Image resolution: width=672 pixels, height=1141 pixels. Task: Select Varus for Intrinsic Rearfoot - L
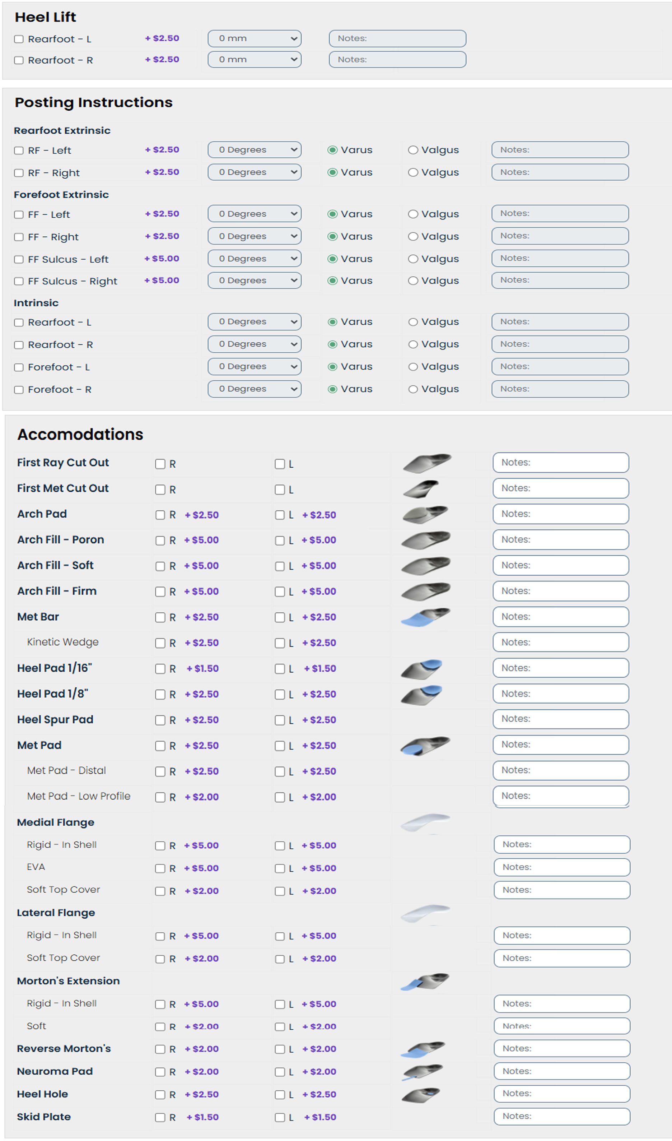click(x=332, y=322)
